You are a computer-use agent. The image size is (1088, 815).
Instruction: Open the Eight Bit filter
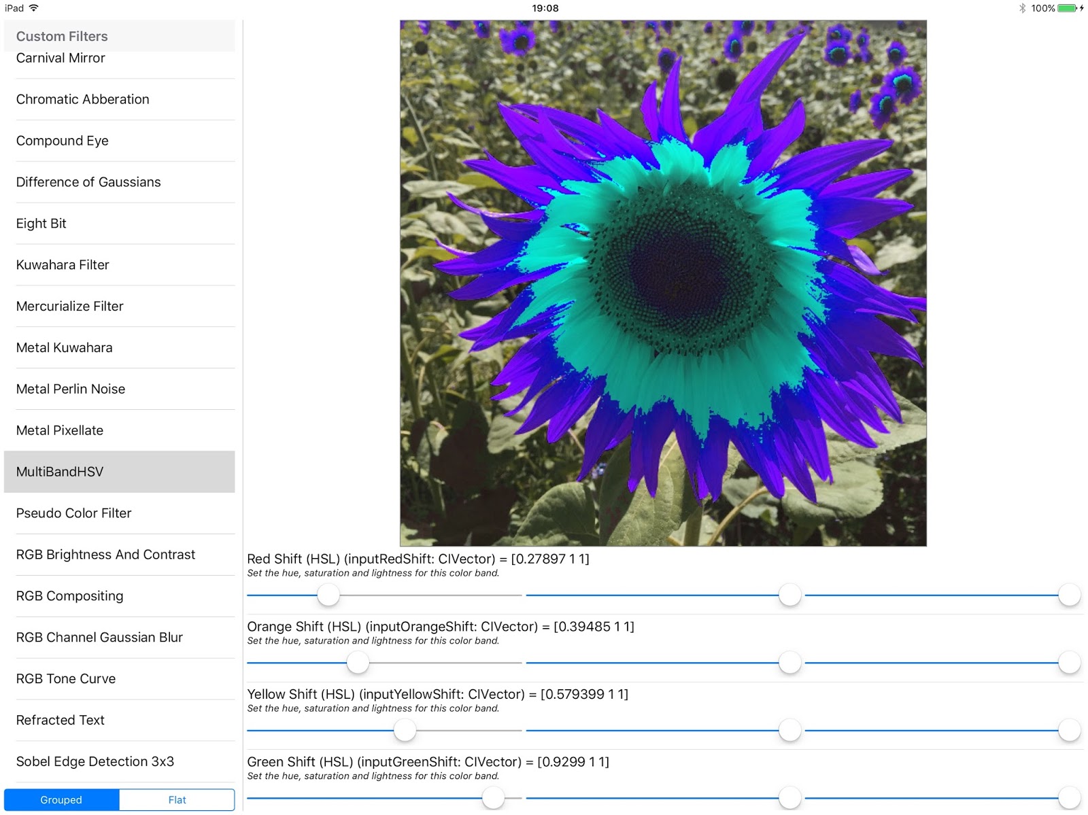click(x=41, y=223)
